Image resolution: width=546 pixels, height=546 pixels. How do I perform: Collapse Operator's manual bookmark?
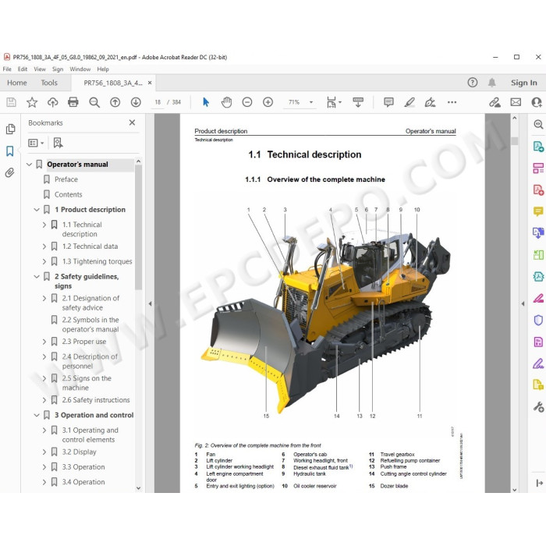click(x=30, y=164)
